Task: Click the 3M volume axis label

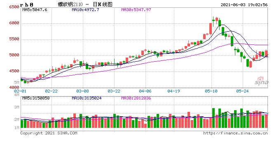Action: tap(16, 107)
